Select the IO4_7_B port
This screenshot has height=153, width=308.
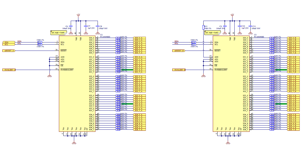click(x=294, y=129)
